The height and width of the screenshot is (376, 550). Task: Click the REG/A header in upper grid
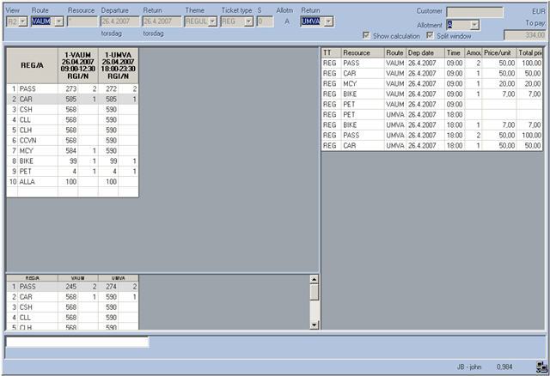[33, 66]
